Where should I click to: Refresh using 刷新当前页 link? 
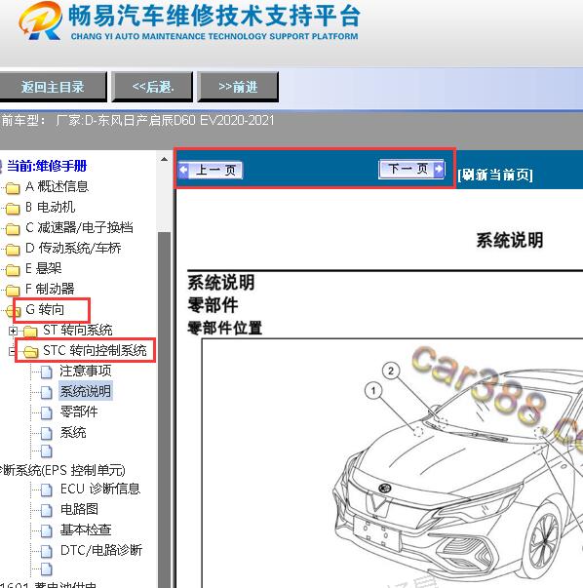click(x=495, y=175)
